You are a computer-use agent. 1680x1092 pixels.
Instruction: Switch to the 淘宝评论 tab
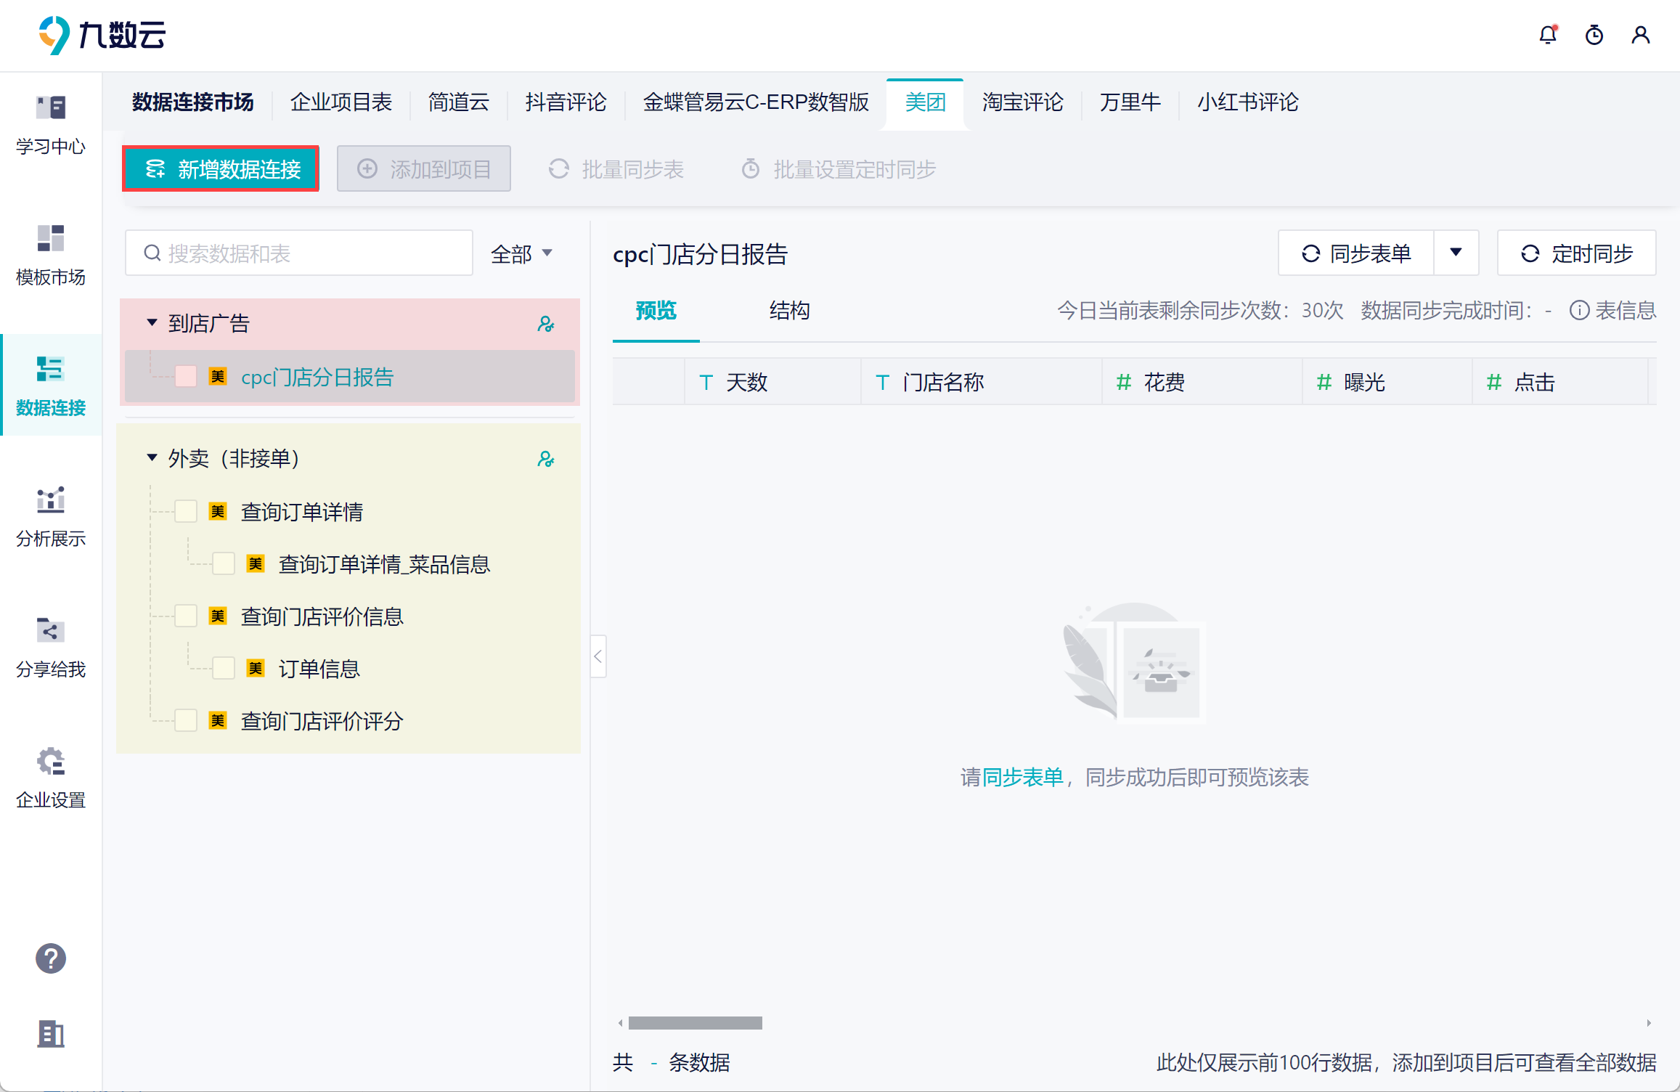click(x=1023, y=102)
